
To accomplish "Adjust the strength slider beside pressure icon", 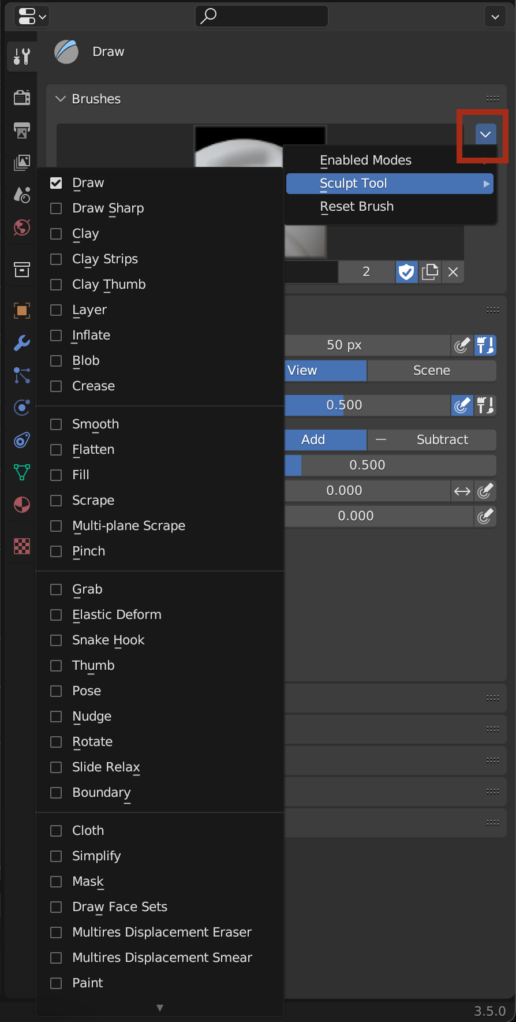I will tap(367, 405).
